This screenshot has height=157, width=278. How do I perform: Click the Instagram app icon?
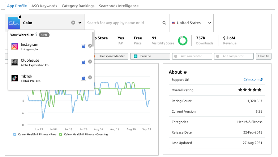coord(14,47)
